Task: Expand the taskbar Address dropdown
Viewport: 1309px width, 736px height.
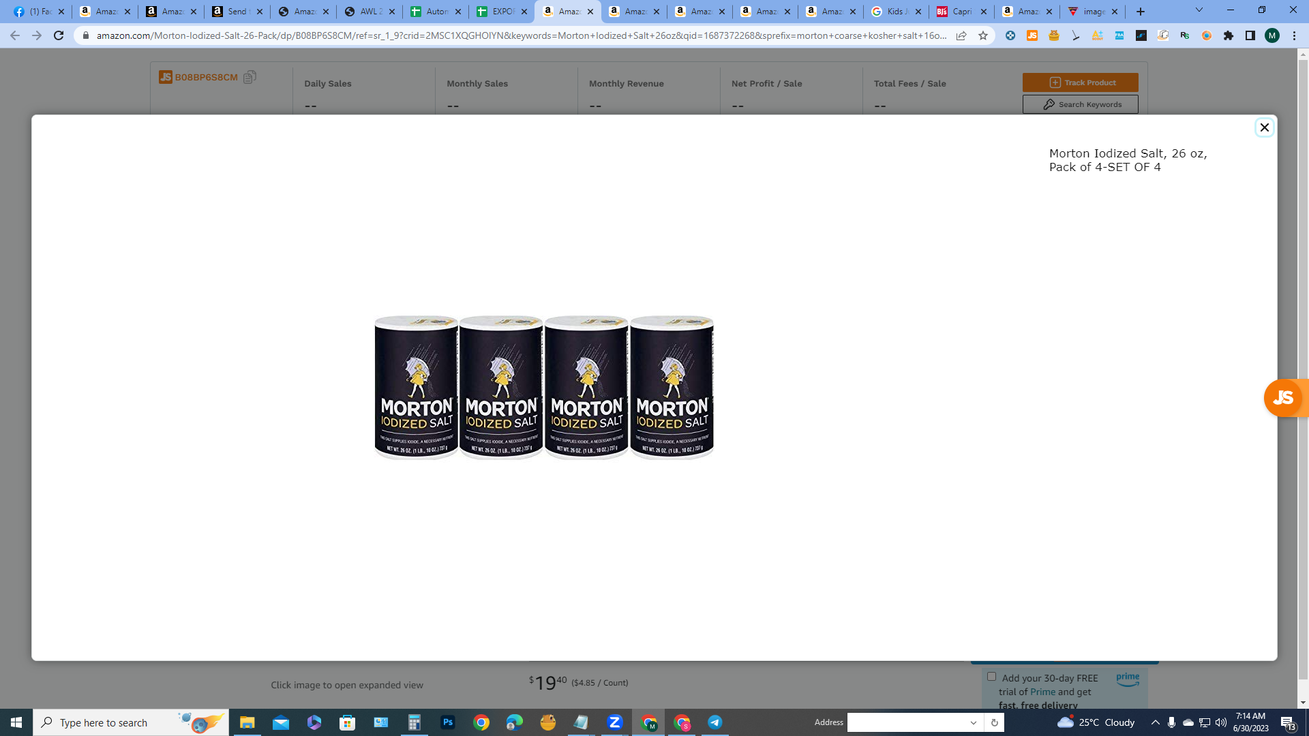Action: click(973, 722)
